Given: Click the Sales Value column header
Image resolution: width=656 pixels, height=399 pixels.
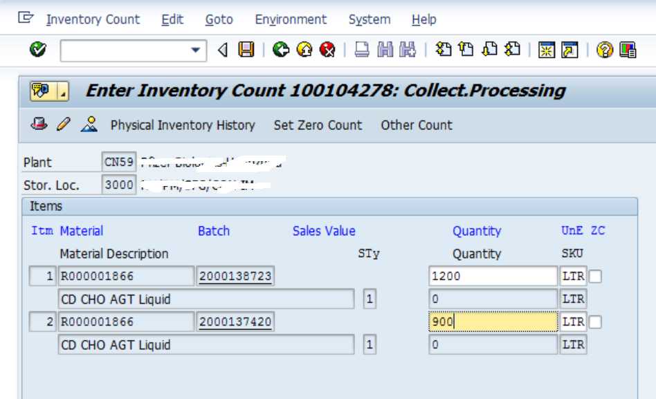Looking at the screenshot, I should pos(324,231).
